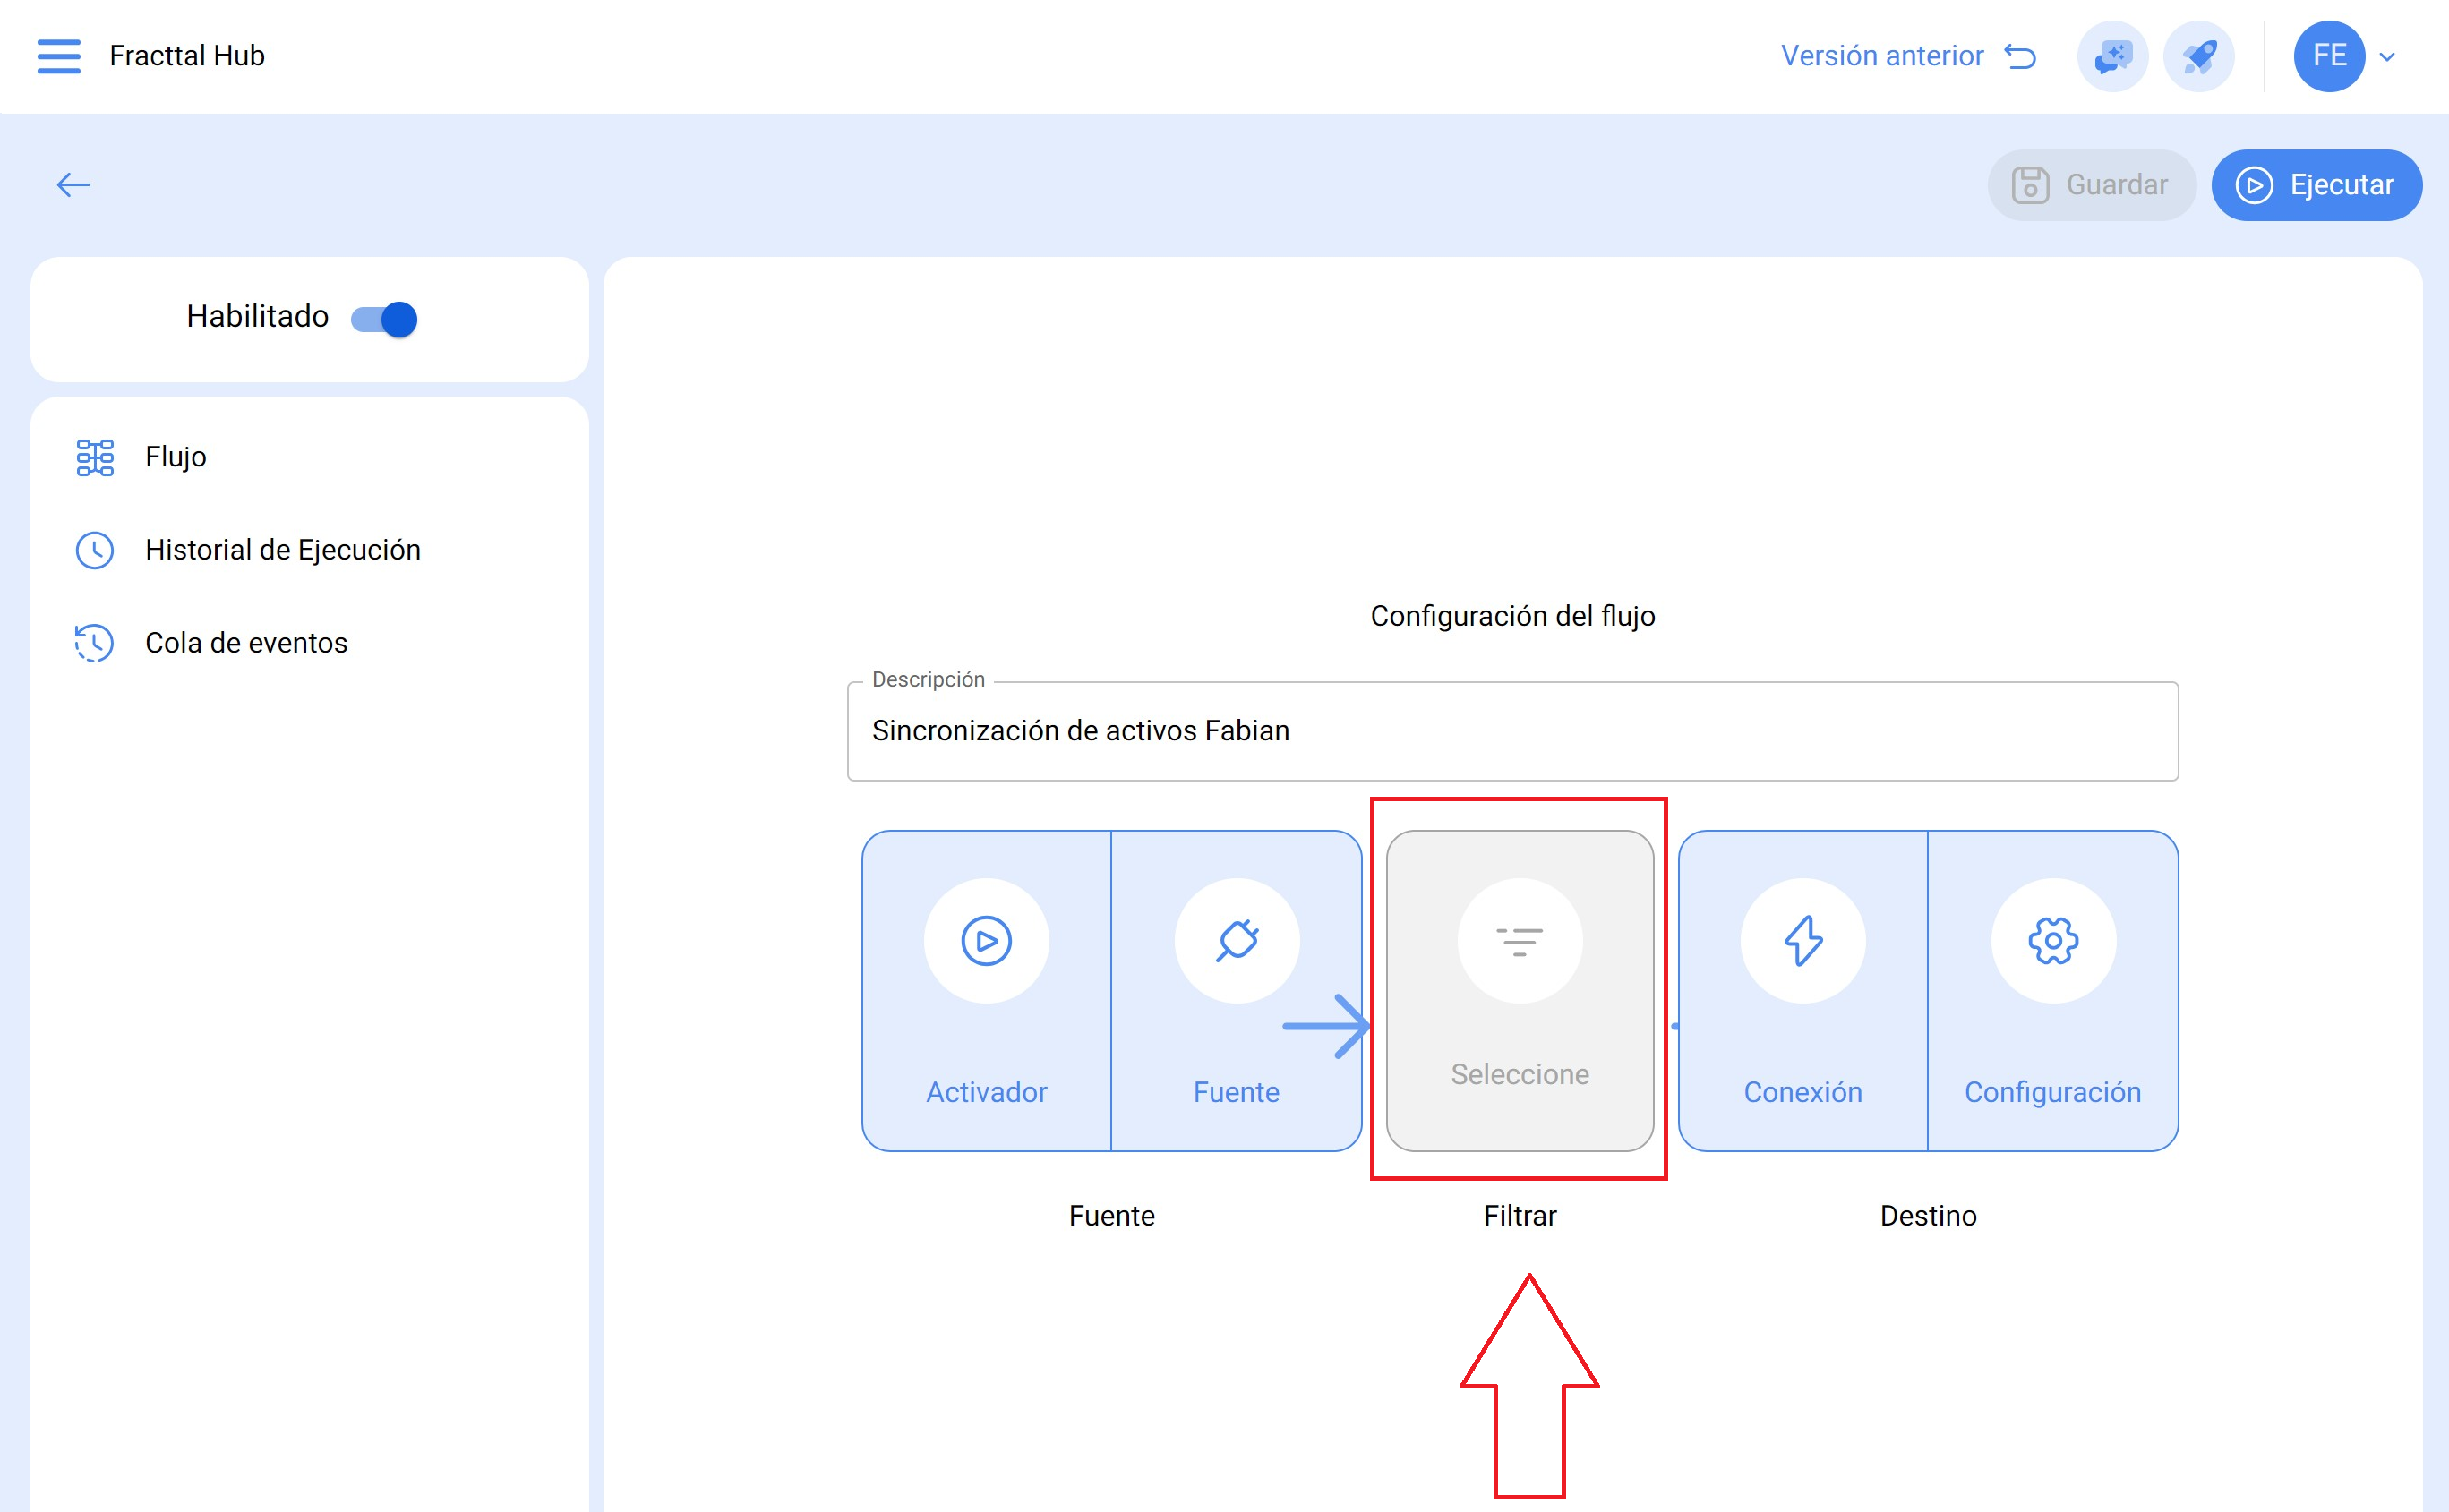Click the Configuración del flujo heading

pos(1512,616)
